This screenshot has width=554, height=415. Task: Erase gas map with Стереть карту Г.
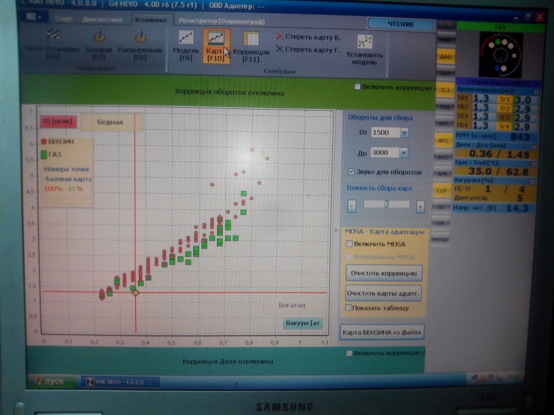pyautogui.click(x=308, y=50)
